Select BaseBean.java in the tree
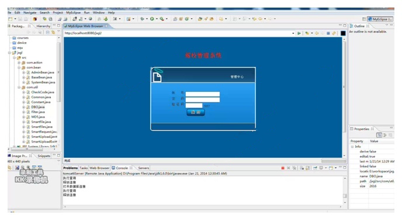Viewport: 402px width, 219px height. point(41,77)
